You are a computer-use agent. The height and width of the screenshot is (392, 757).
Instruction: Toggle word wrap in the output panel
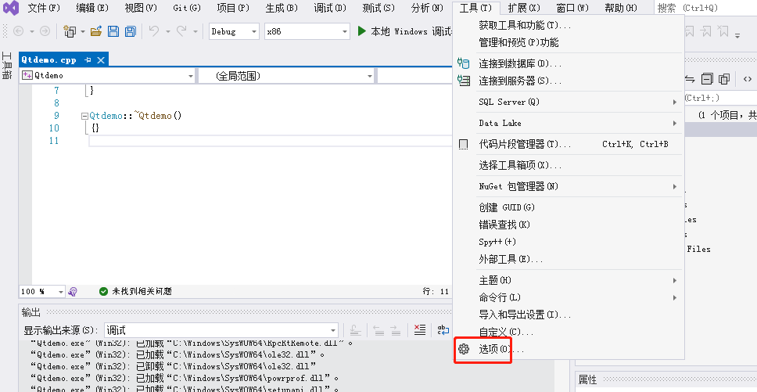[x=443, y=330]
